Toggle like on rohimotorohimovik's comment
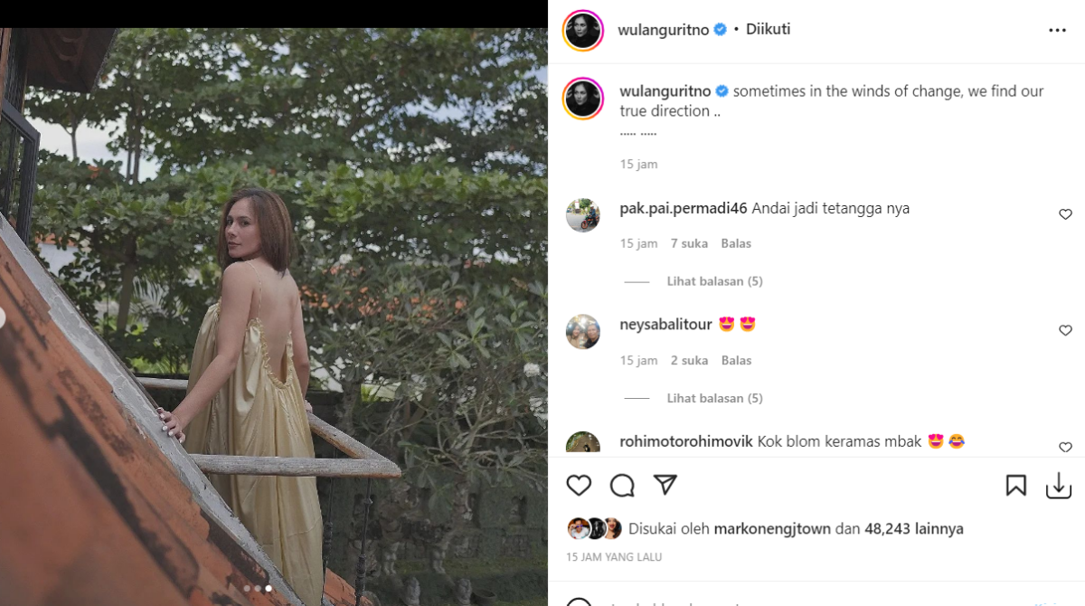This screenshot has height=606, width=1085. click(1065, 447)
